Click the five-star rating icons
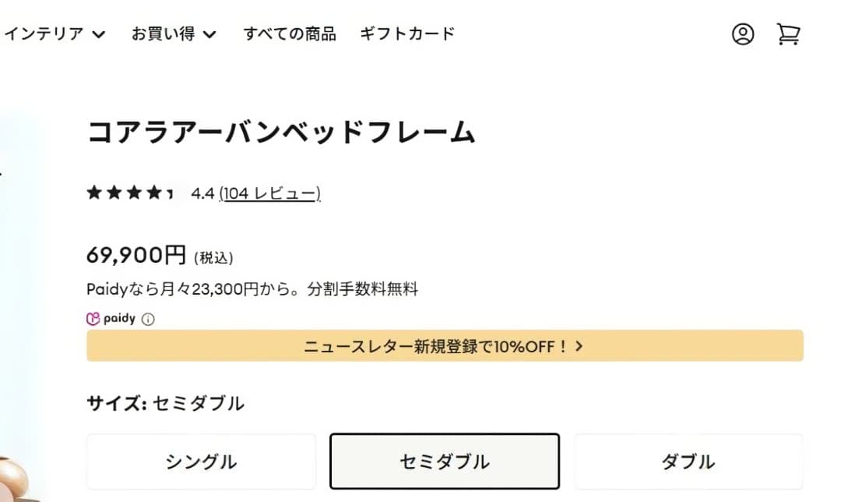 pos(130,193)
